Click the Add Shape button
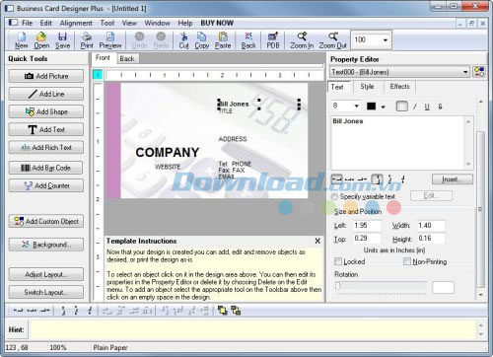Viewport: 493px width, 357px height. (x=46, y=111)
